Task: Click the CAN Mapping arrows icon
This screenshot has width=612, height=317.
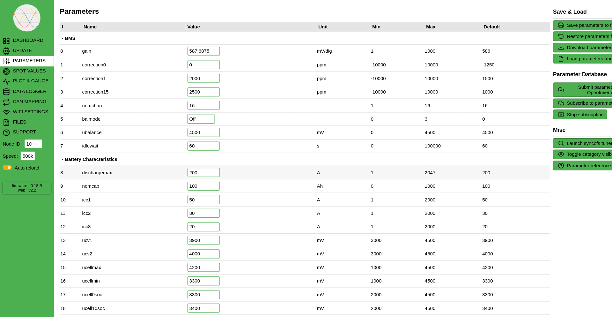Action: tap(6, 102)
